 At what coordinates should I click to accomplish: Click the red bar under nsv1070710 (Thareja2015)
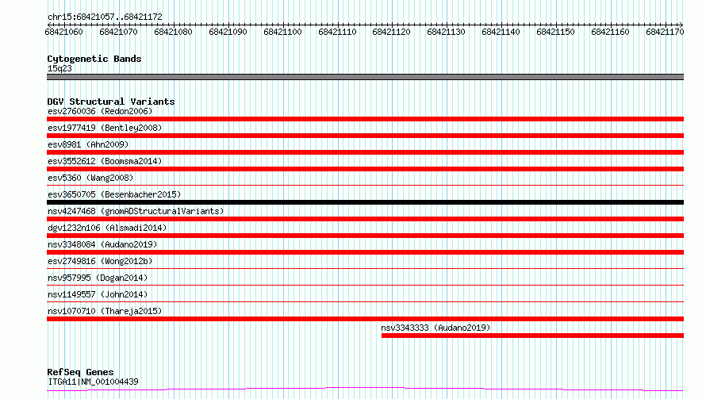(365, 319)
